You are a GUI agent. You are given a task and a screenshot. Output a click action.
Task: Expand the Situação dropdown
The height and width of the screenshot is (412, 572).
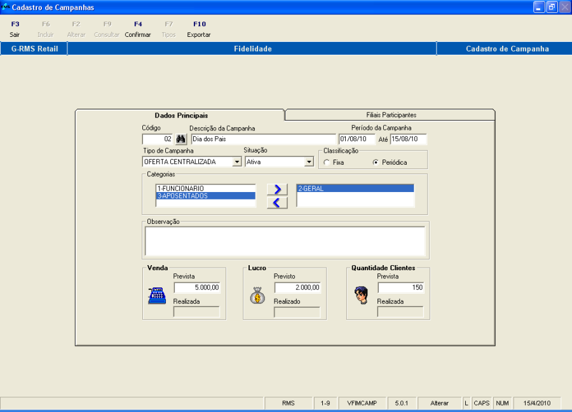[310, 162]
